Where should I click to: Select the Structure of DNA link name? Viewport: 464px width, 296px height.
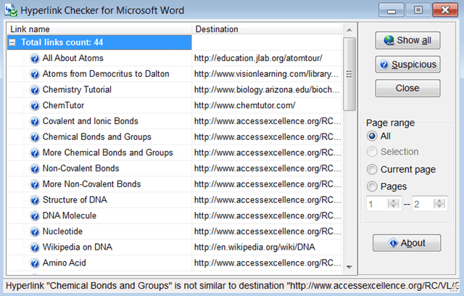[75, 200]
